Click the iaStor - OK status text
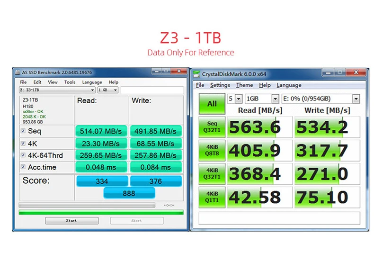Viewport: 374px width, 279px height. (33, 111)
